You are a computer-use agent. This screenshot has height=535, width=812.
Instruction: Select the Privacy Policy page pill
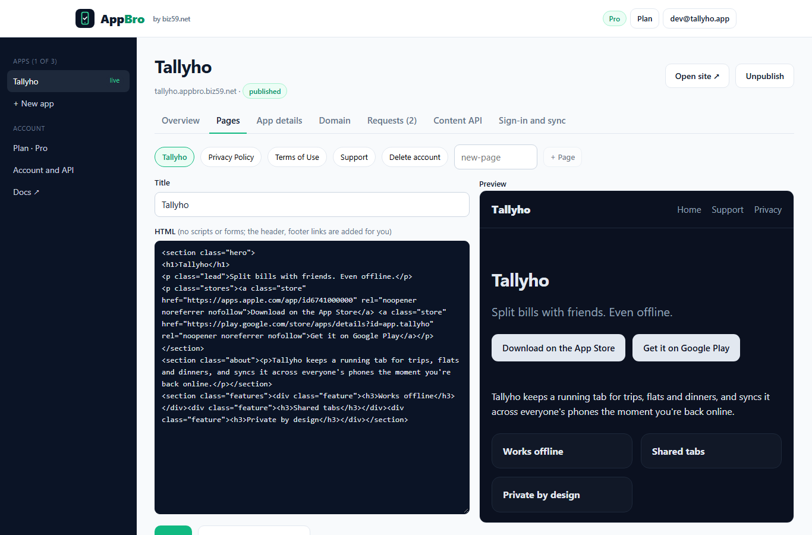[x=231, y=157]
